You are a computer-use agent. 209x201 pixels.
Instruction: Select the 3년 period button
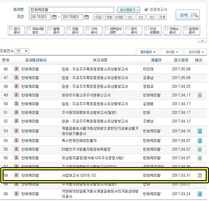coord(151,17)
